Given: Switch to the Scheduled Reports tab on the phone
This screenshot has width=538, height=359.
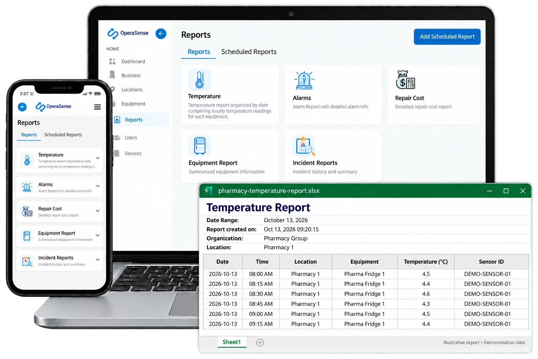Looking at the screenshot, I should 63,135.
